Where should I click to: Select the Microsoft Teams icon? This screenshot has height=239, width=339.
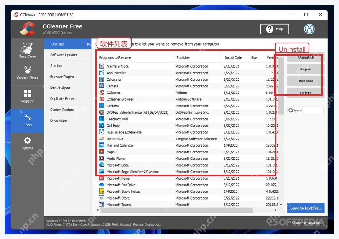click(x=102, y=205)
